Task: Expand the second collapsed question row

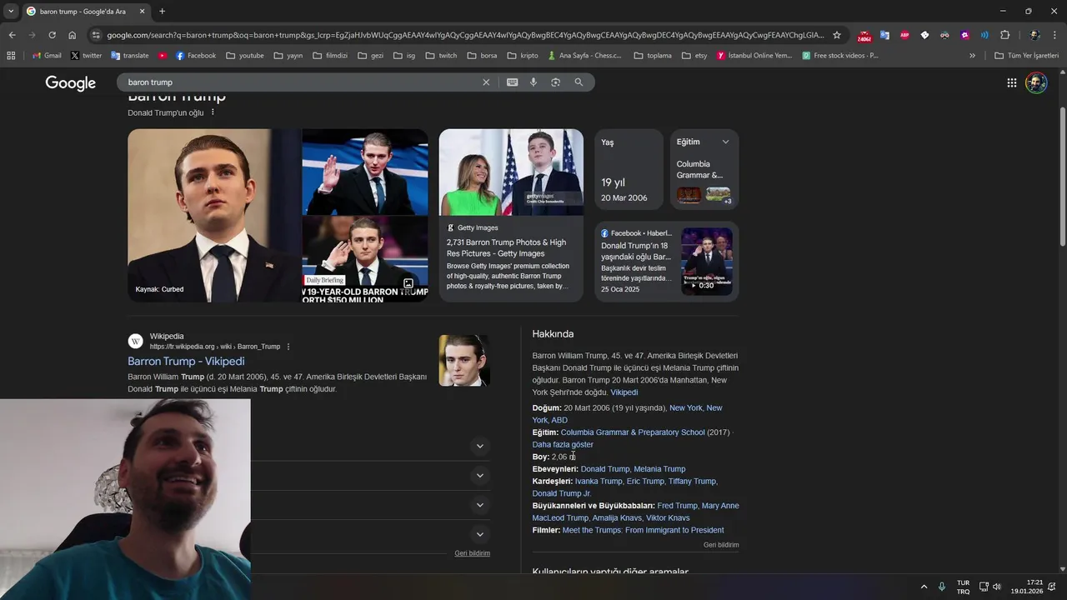Action: 479,475
